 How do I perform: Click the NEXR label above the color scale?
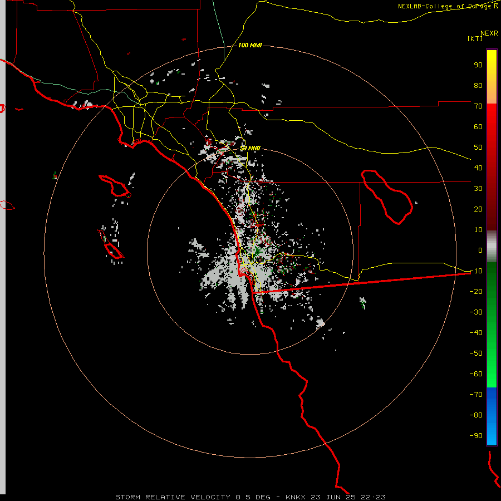pos(489,33)
